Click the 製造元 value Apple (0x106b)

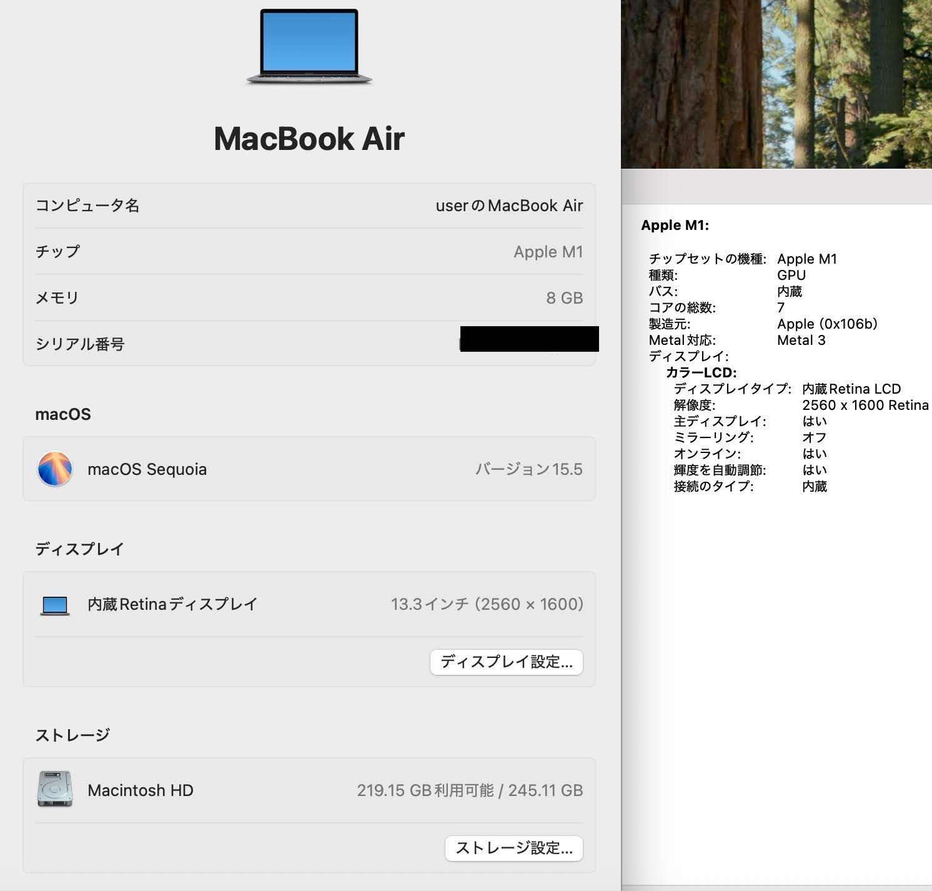pyautogui.click(x=828, y=324)
